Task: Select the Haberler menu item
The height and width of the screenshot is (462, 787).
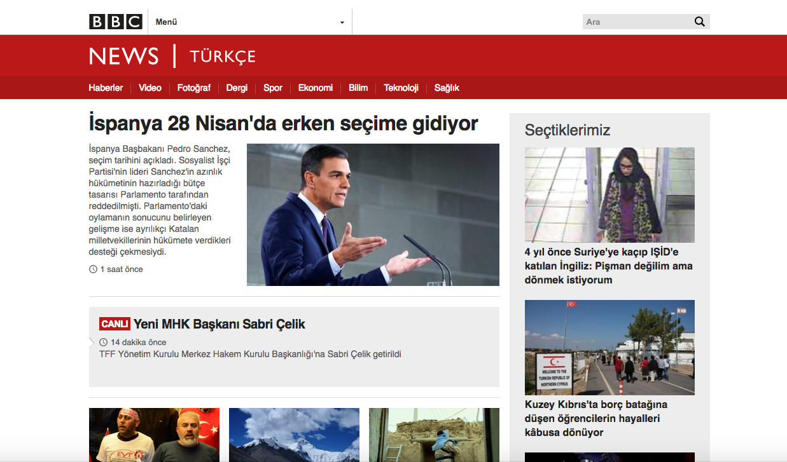Action: 106,88
